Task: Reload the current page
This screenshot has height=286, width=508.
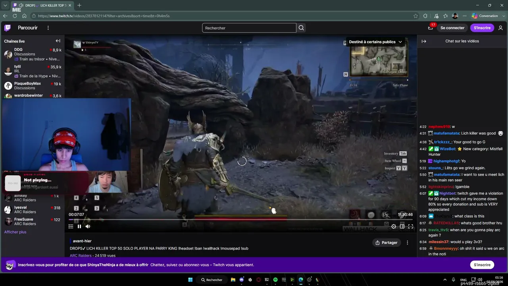Action: [x=15, y=16]
